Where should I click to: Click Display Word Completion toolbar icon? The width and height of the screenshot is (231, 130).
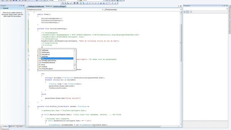coord(71,3)
